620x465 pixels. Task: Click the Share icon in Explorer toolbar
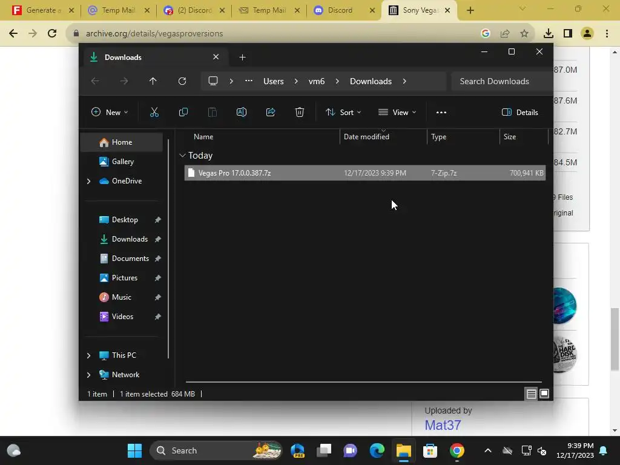pos(271,112)
